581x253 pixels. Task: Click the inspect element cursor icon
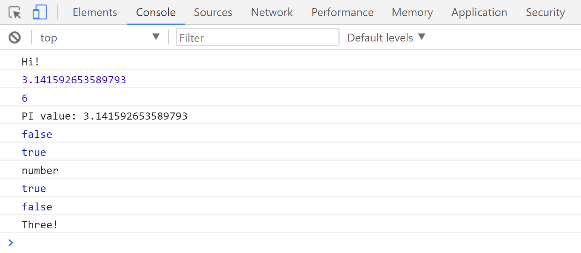tap(15, 13)
